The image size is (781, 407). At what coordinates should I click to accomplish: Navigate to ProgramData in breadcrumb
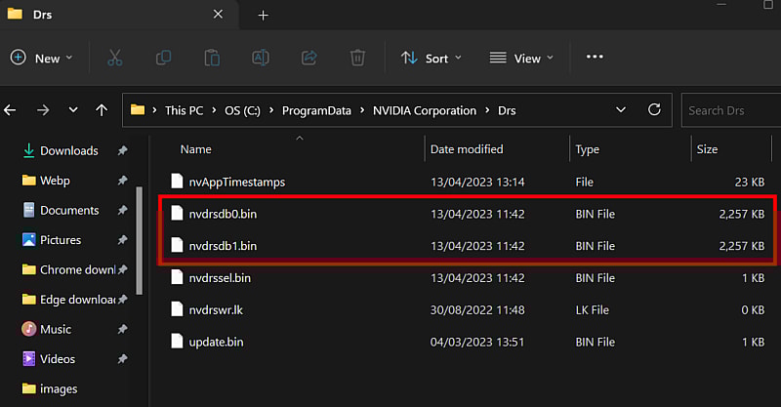pos(316,110)
